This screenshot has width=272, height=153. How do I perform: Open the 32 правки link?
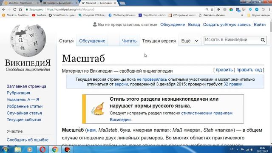pos(233,84)
